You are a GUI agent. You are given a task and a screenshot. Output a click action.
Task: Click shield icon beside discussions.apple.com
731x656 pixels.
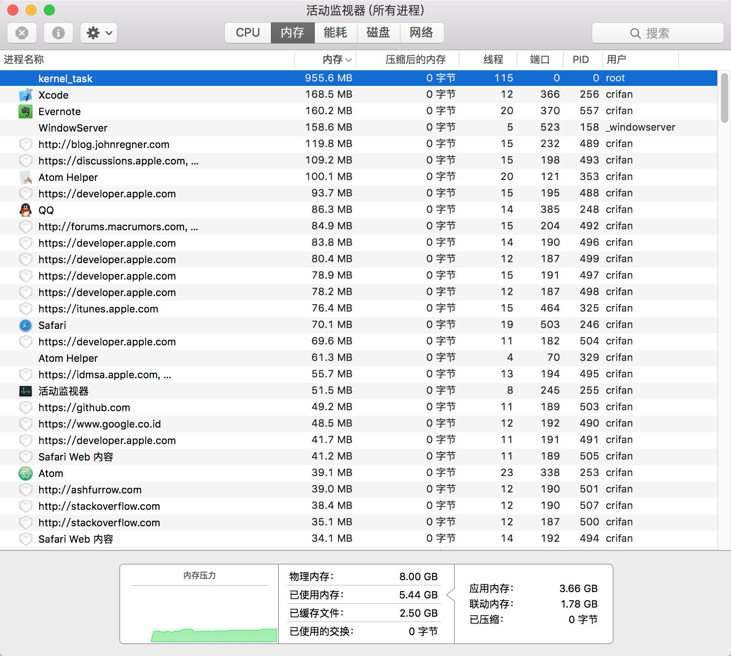point(26,161)
